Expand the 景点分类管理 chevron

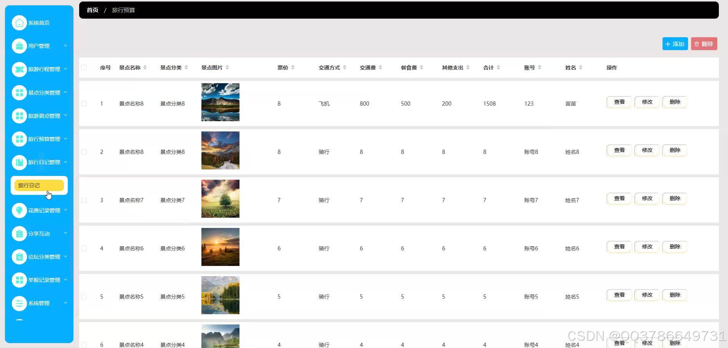pos(65,92)
